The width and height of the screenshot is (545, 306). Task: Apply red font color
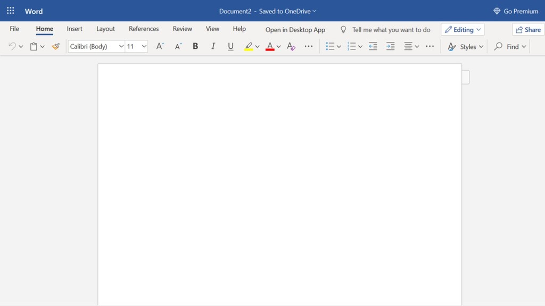click(270, 46)
